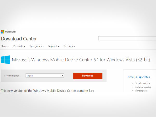Expand the Categories dropdown menu

[x=37, y=46]
